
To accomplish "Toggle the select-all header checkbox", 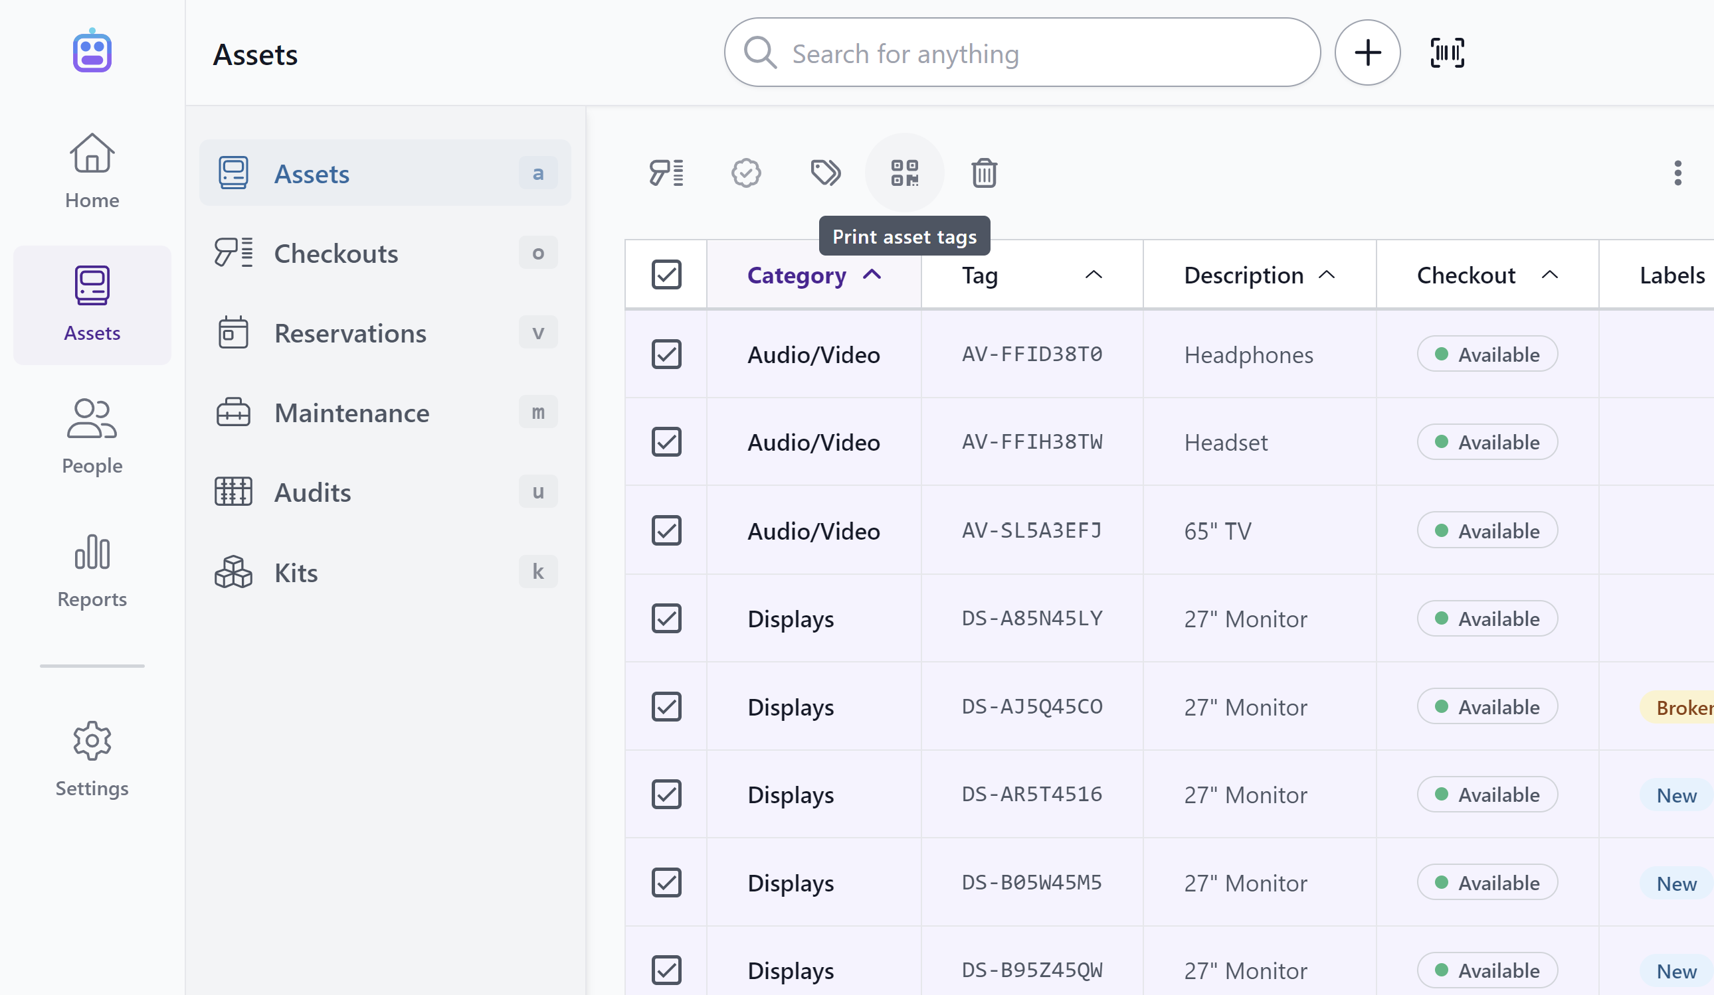I will 666,275.
